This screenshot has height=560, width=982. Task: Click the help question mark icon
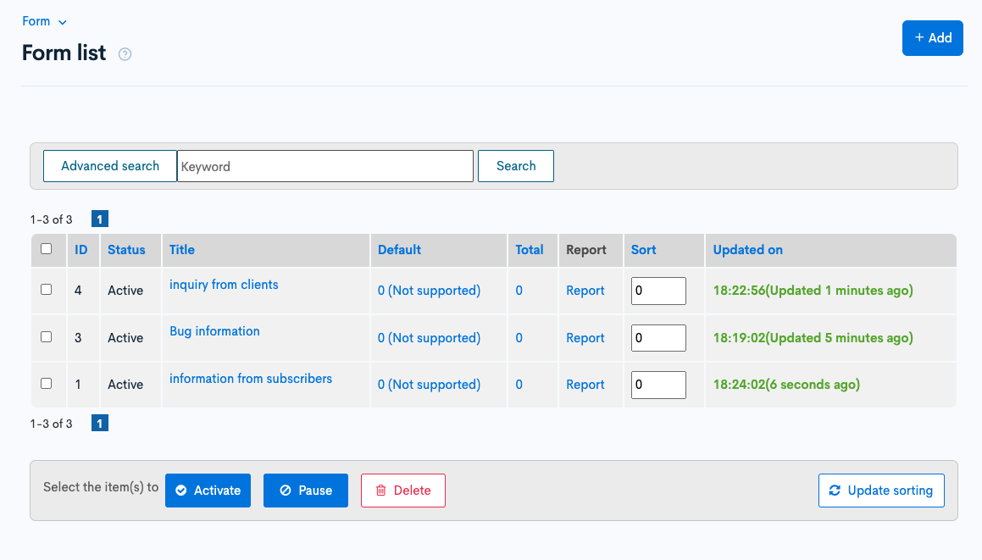(x=125, y=54)
